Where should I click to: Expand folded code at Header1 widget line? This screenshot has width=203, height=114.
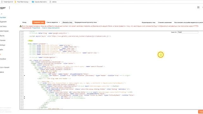coord(24,75)
